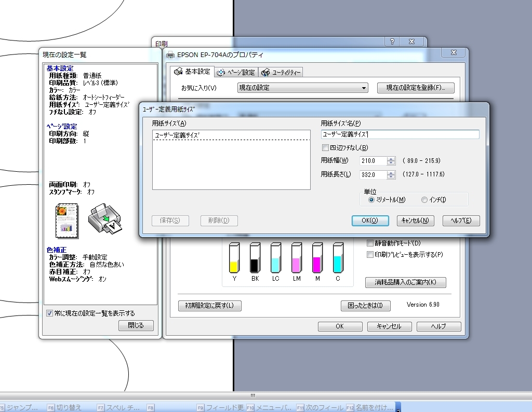
Task: Click 現在の設定を登録(F) button
Action: point(416,88)
